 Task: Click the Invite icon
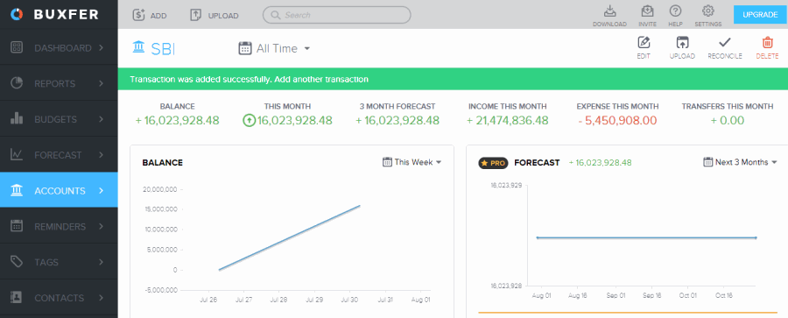647,11
